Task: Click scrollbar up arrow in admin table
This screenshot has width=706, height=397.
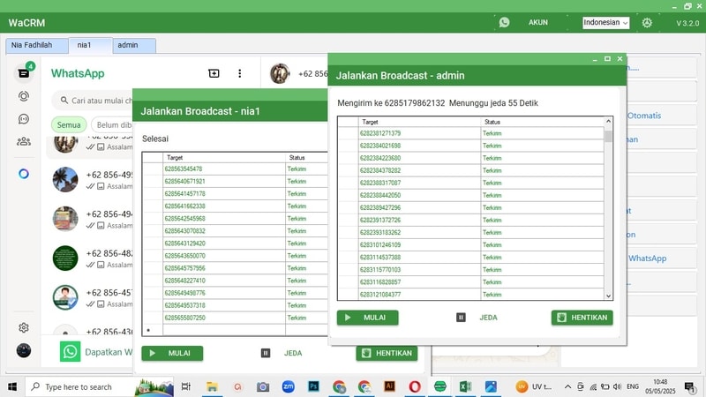Action: 608,121
